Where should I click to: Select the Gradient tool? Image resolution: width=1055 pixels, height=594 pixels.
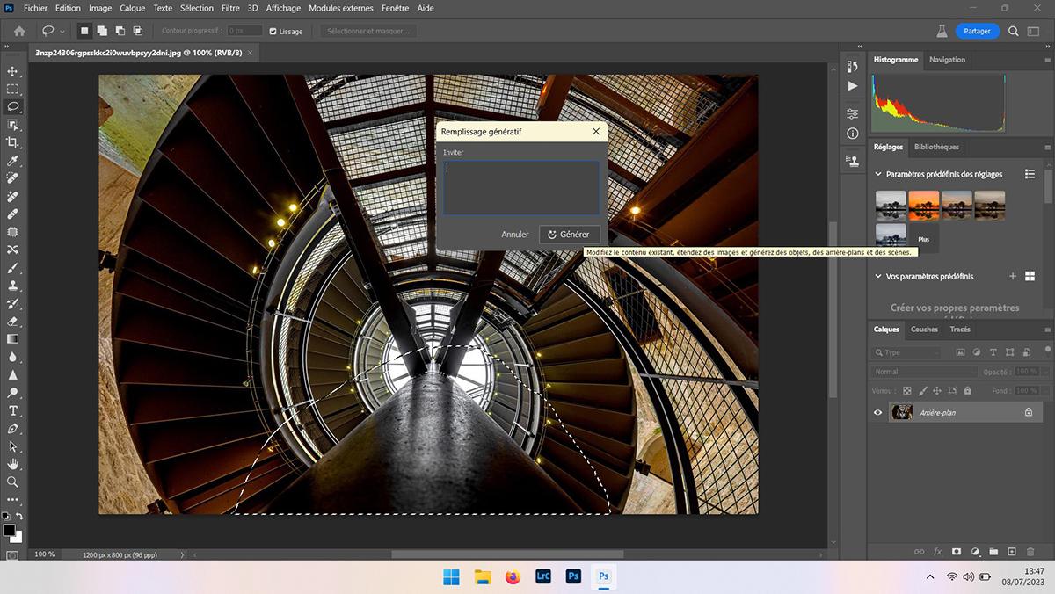click(x=12, y=338)
